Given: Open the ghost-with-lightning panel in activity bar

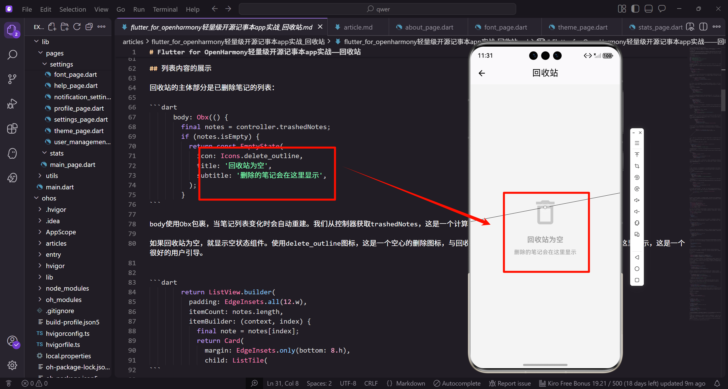Looking at the screenshot, I should (x=12, y=178).
